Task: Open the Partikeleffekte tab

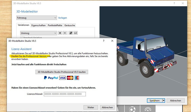Action: click(55, 25)
